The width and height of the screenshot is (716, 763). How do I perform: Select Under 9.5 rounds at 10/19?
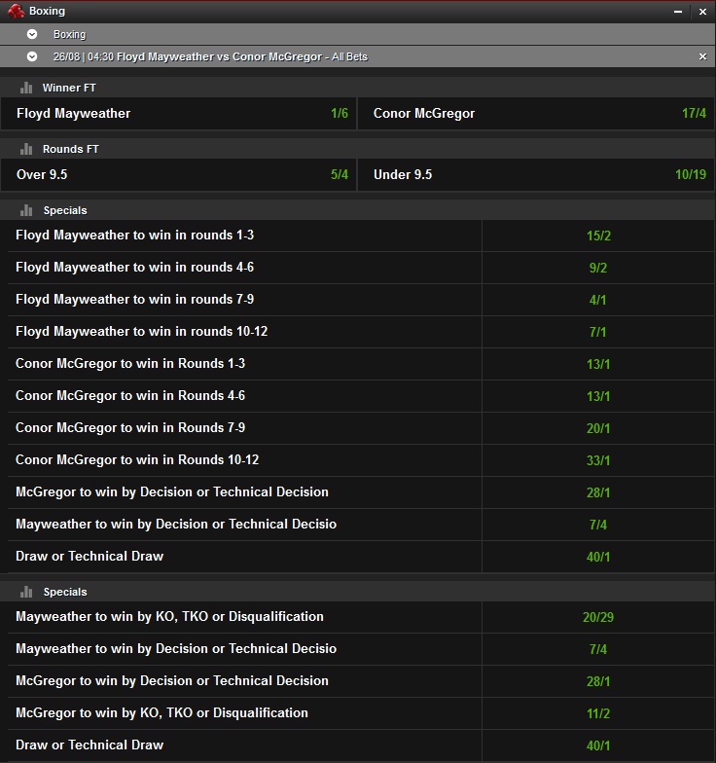pyautogui.click(x=536, y=175)
